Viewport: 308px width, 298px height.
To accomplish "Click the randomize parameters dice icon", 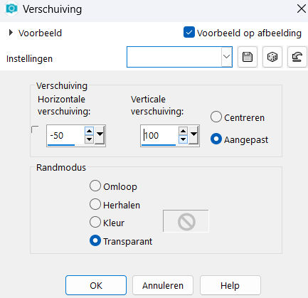I will tap(272, 57).
